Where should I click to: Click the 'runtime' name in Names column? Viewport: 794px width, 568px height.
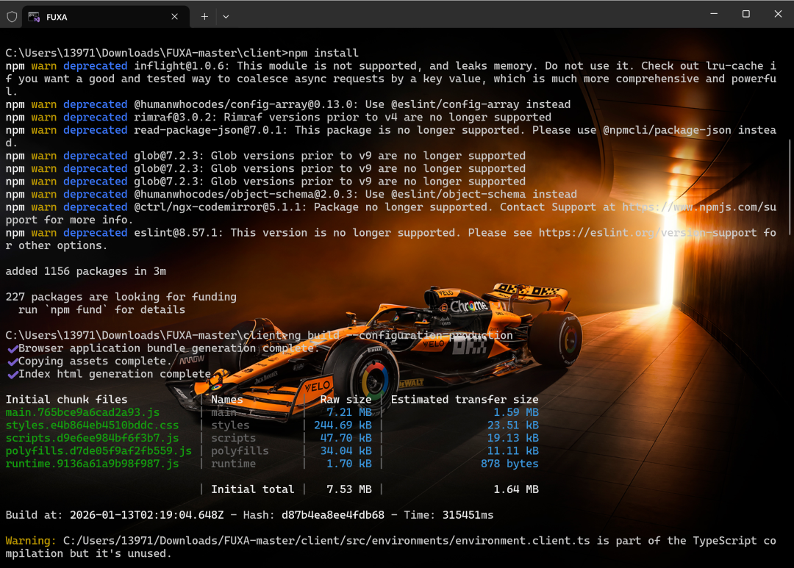click(x=234, y=464)
